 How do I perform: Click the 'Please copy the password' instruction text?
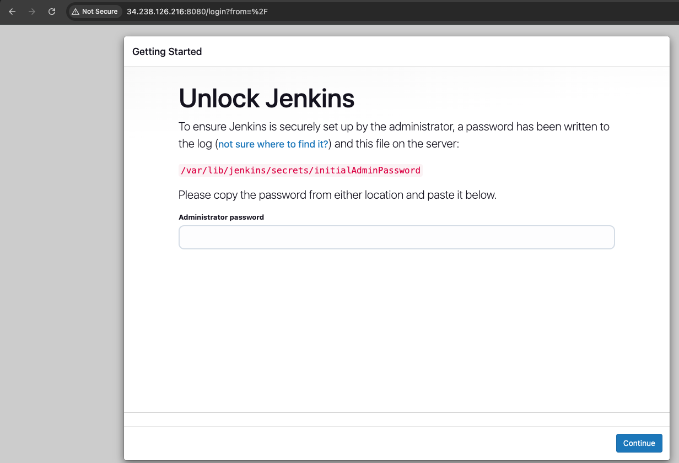tap(337, 195)
